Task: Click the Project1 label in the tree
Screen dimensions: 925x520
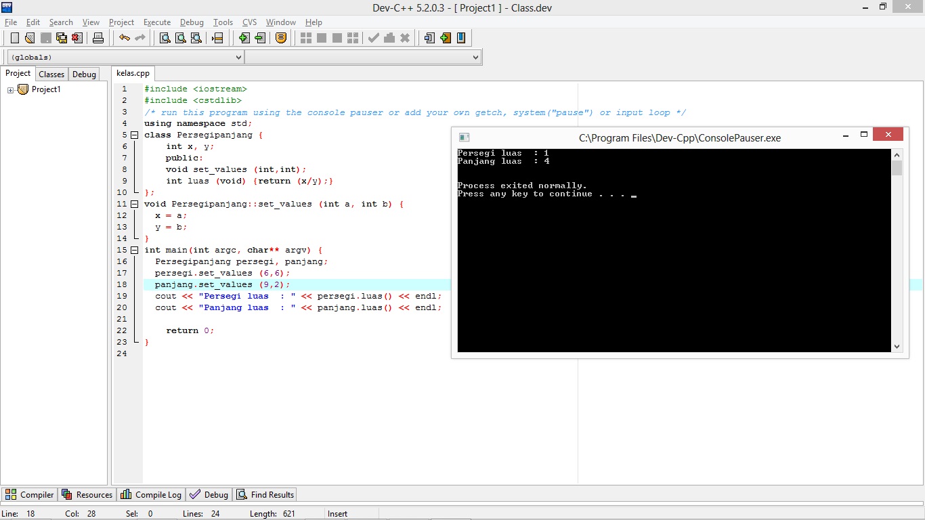Action: point(46,89)
